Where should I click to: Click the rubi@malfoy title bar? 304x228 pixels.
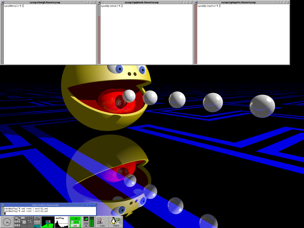pos(45,205)
